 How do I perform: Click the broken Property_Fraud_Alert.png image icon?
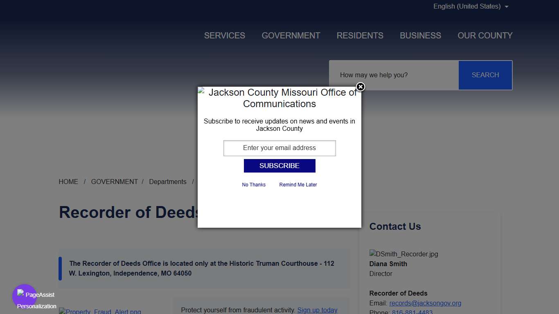[x=62, y=311]
